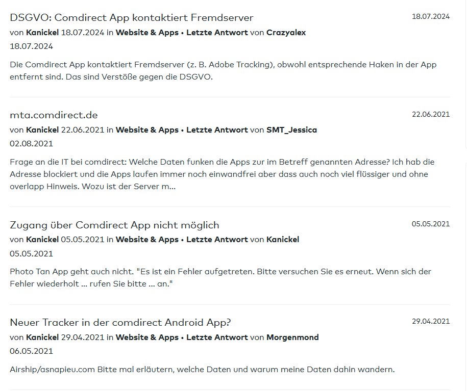Click last-reply author Kanickel in Zugang post
The image size is (467, 391).
point(283,240)
